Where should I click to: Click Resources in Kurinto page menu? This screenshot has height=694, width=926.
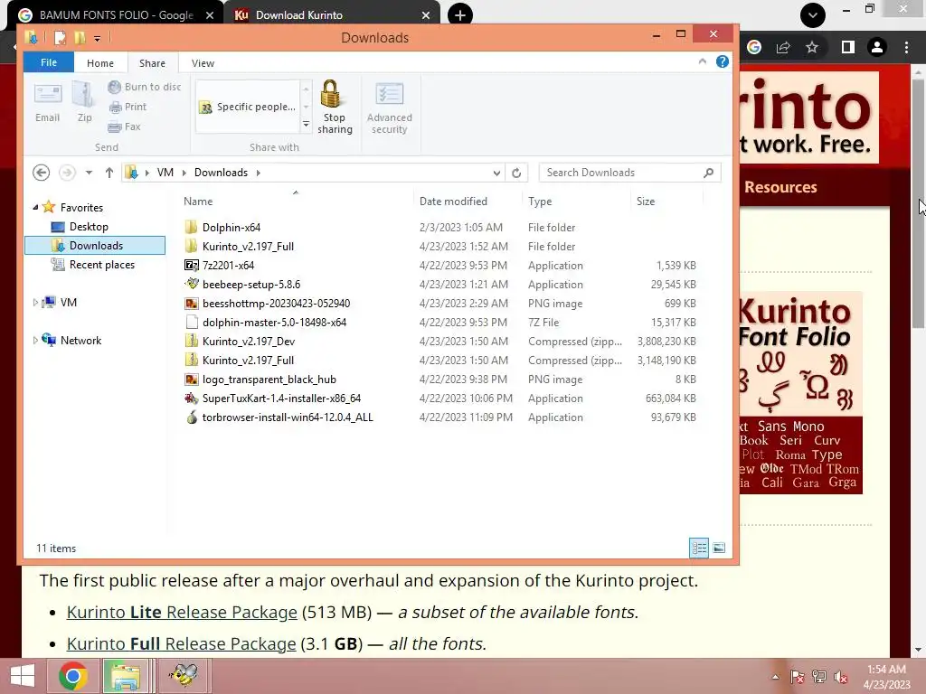pyautogui.click(x=780, y=187)
